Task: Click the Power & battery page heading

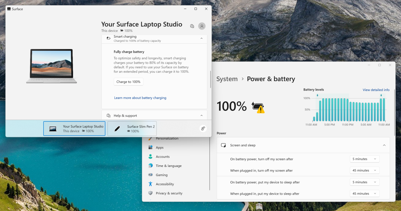Action: (271, 79)
